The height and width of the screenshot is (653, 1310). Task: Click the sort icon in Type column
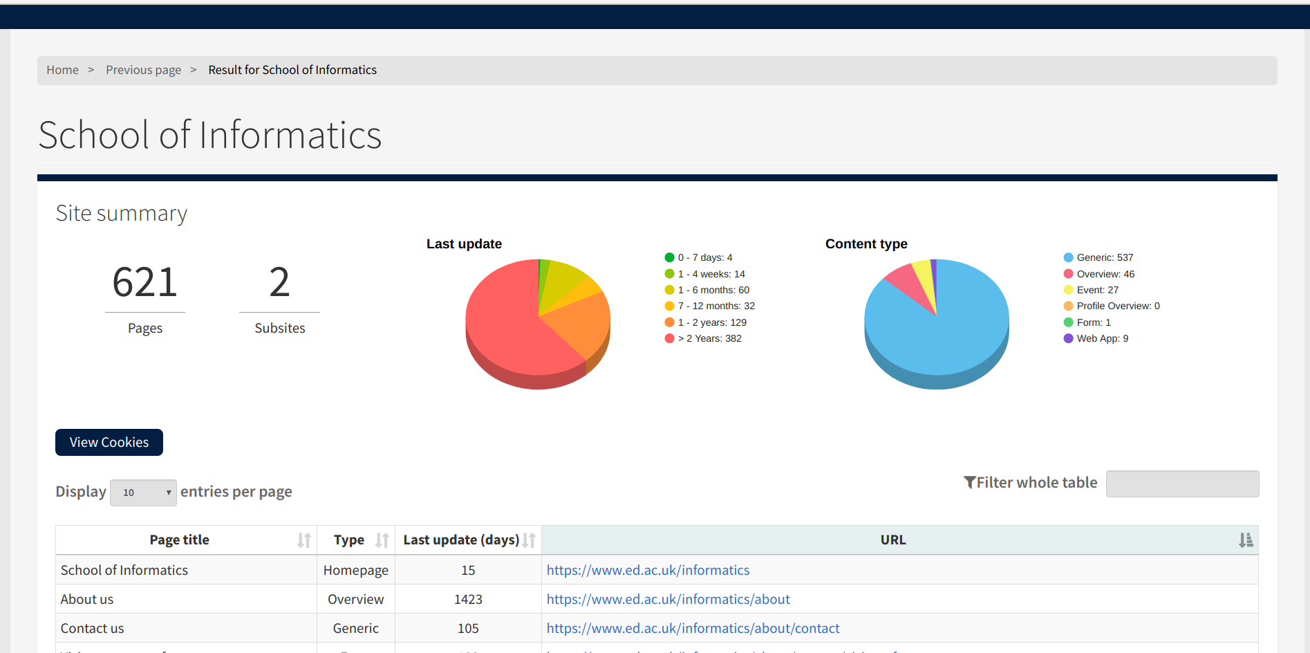pyautogui.click(x=382, y=540)
